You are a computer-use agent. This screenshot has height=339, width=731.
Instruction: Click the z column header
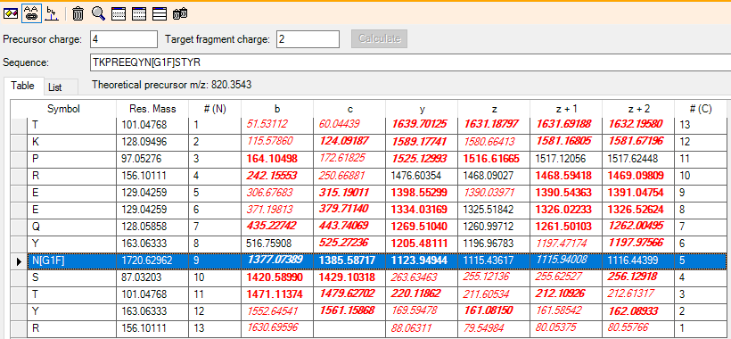pos(494,109)
